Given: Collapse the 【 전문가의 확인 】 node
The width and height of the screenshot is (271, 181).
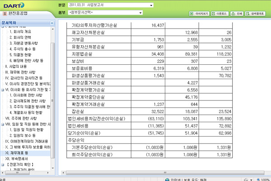Looking at the screenshot, I should click(3, 165).
